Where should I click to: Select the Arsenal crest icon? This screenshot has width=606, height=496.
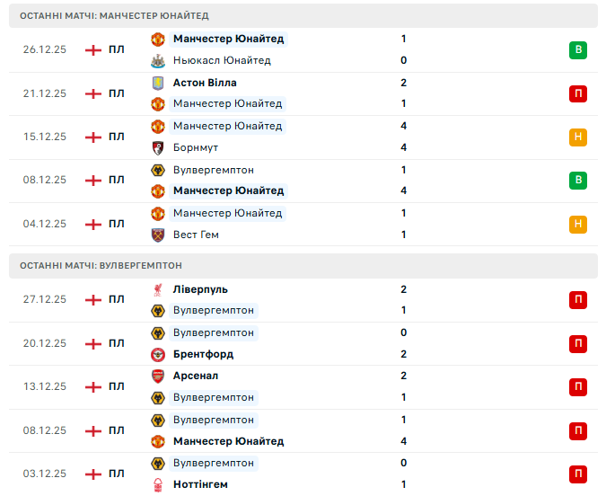point(158,376)
